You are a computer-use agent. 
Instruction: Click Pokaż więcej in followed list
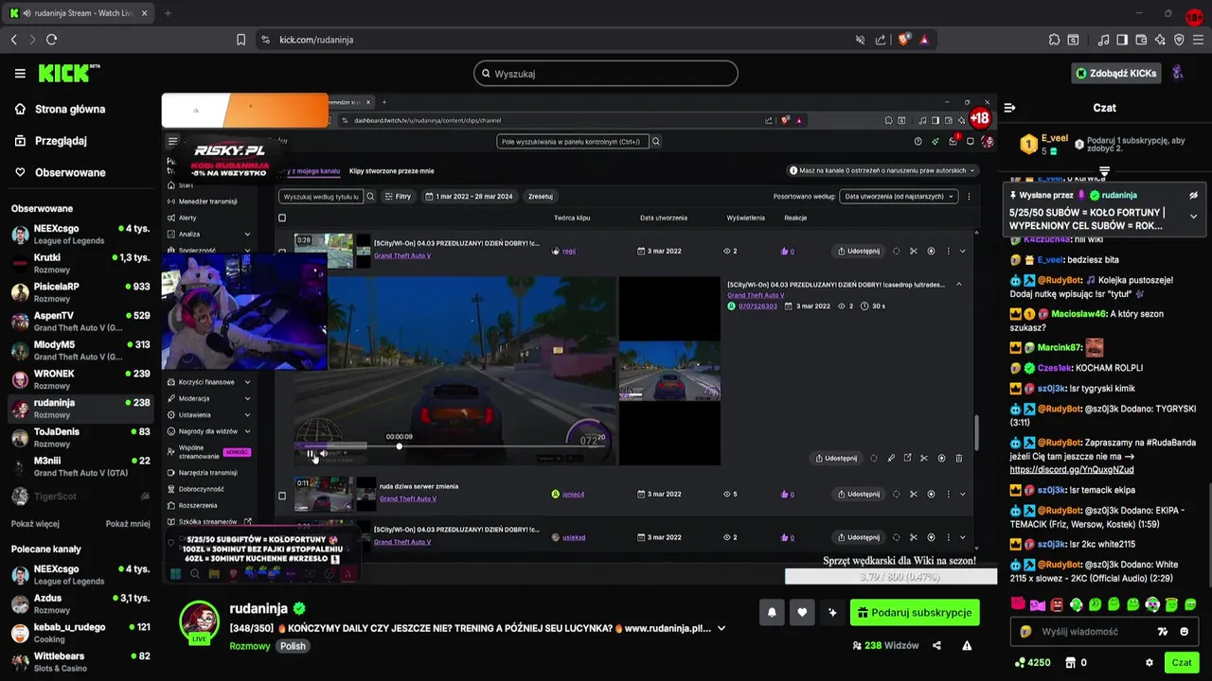35,524
